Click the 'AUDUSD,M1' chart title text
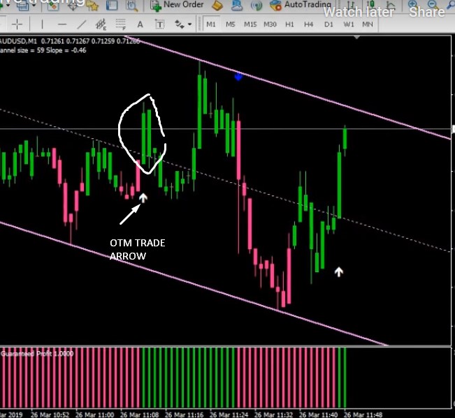 click(x=19, y=41)
